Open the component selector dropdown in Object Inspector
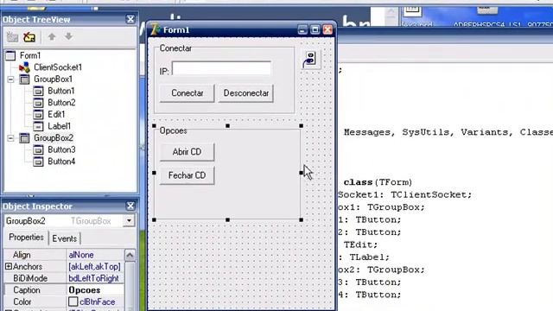The height and width of the screenshot is (311, 553). pyautogui.click(x=129, y=221)
